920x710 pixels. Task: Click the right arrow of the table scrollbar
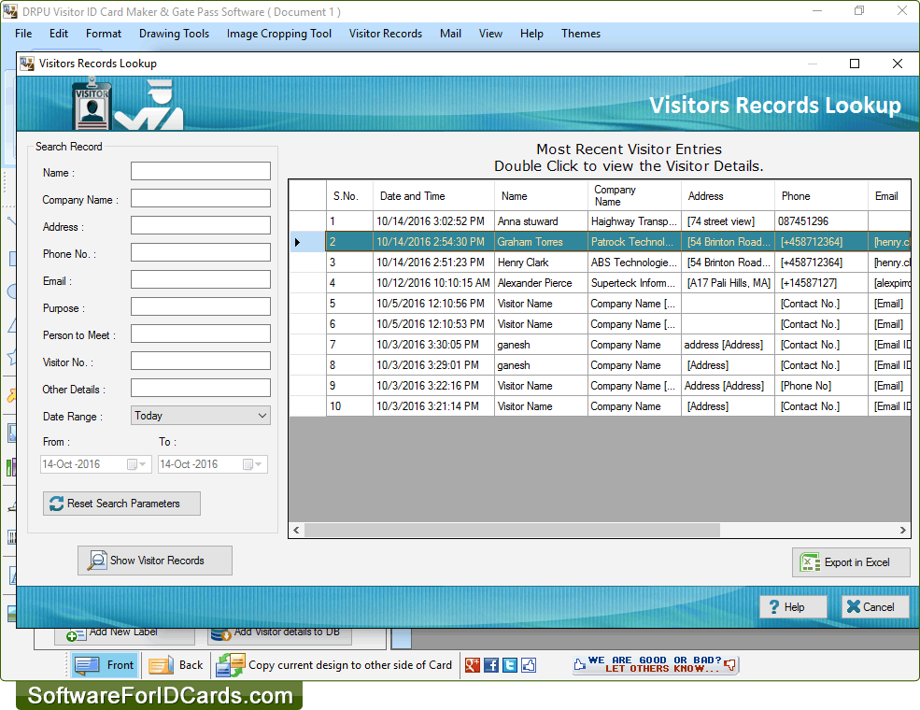903,530
